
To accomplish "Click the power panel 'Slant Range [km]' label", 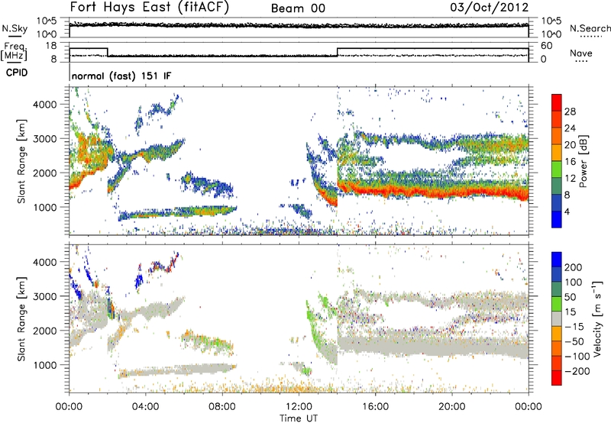I will (21, 161).
